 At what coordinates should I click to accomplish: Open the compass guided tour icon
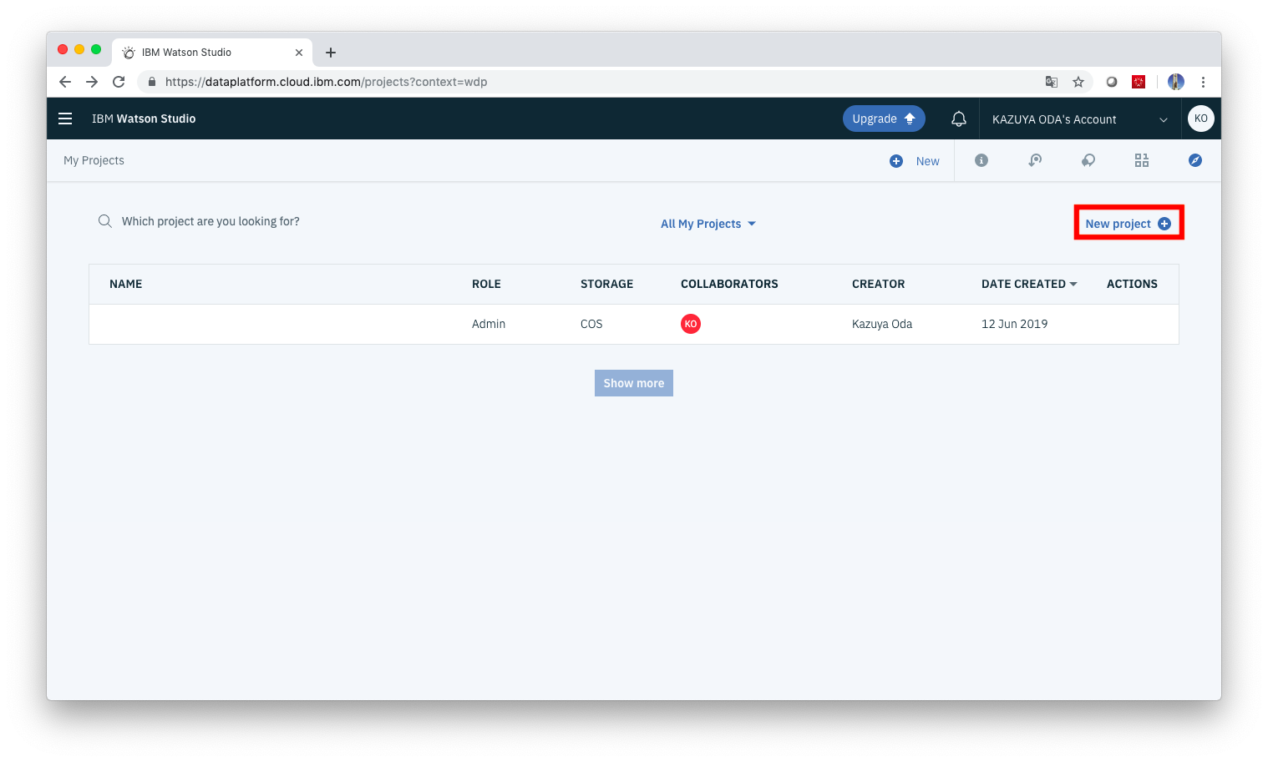pyautogui.click(x=1195, y=160)
